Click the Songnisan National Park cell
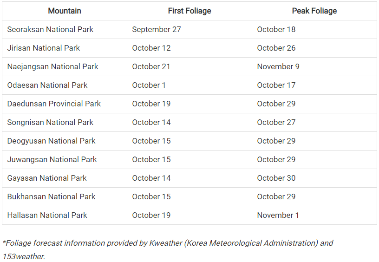Screen dimensions: 379x262 point(50,122)
